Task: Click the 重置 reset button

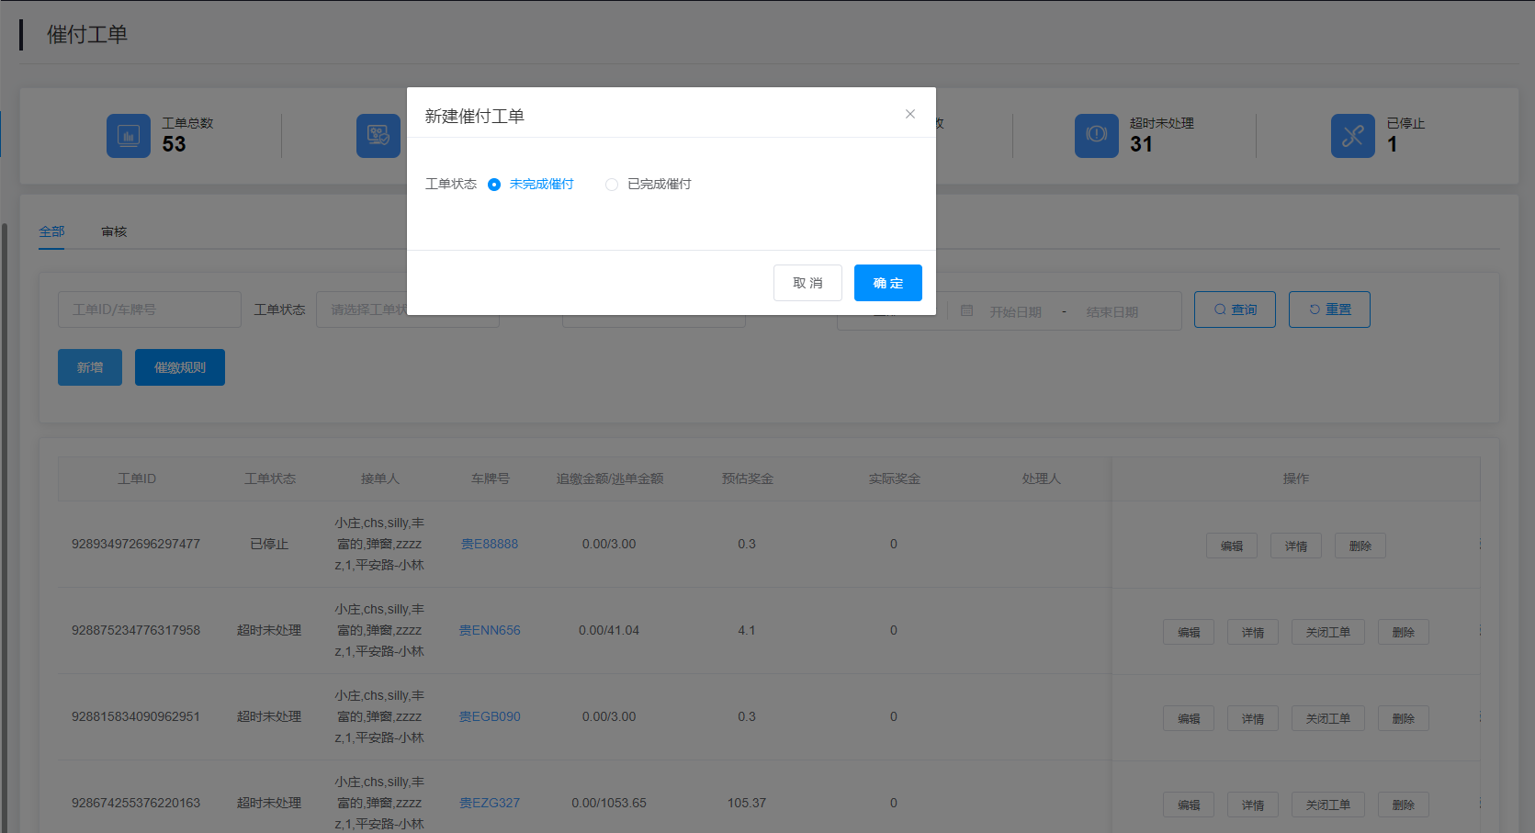Action: pos(1328,310)
